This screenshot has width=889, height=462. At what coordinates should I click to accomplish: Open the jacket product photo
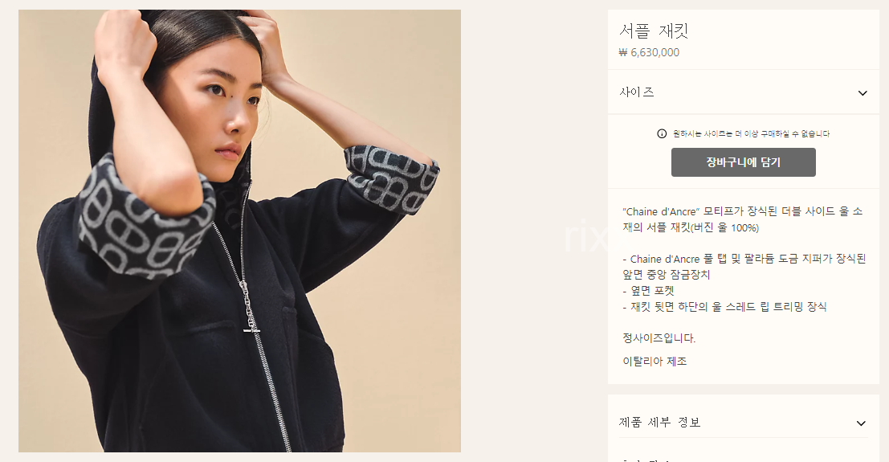tap(239, 231)
